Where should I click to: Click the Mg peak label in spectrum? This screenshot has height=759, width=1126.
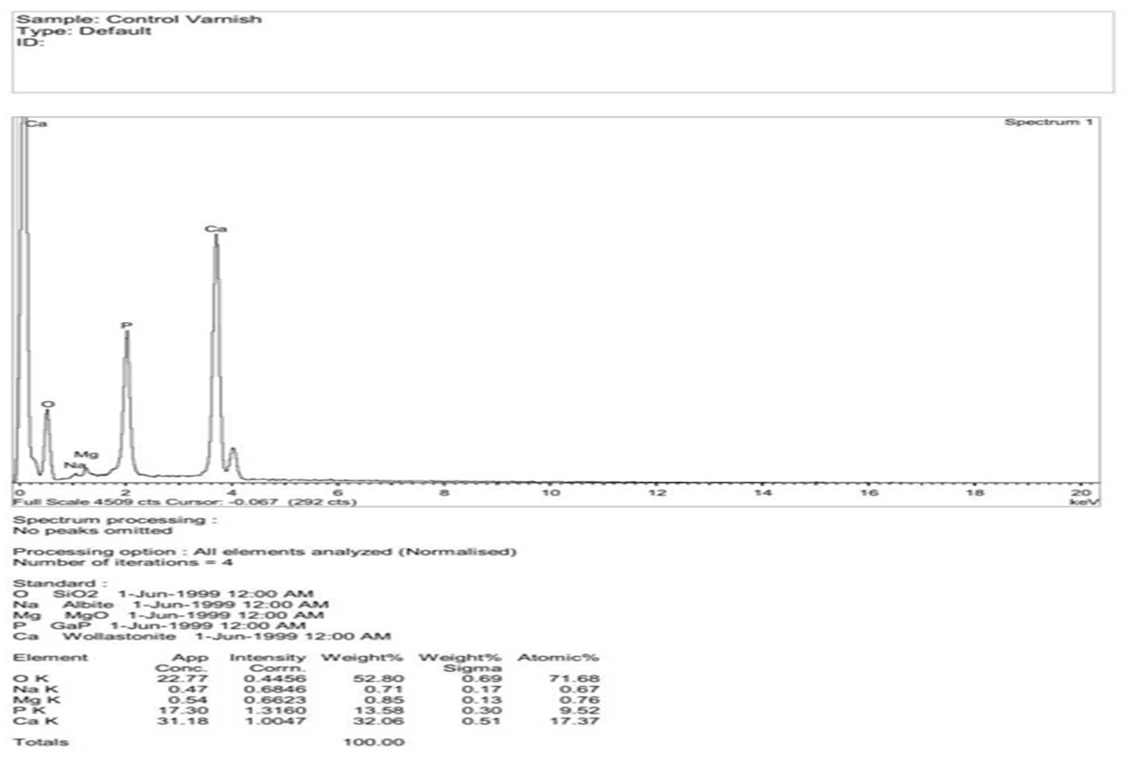(x=86, y=454)
